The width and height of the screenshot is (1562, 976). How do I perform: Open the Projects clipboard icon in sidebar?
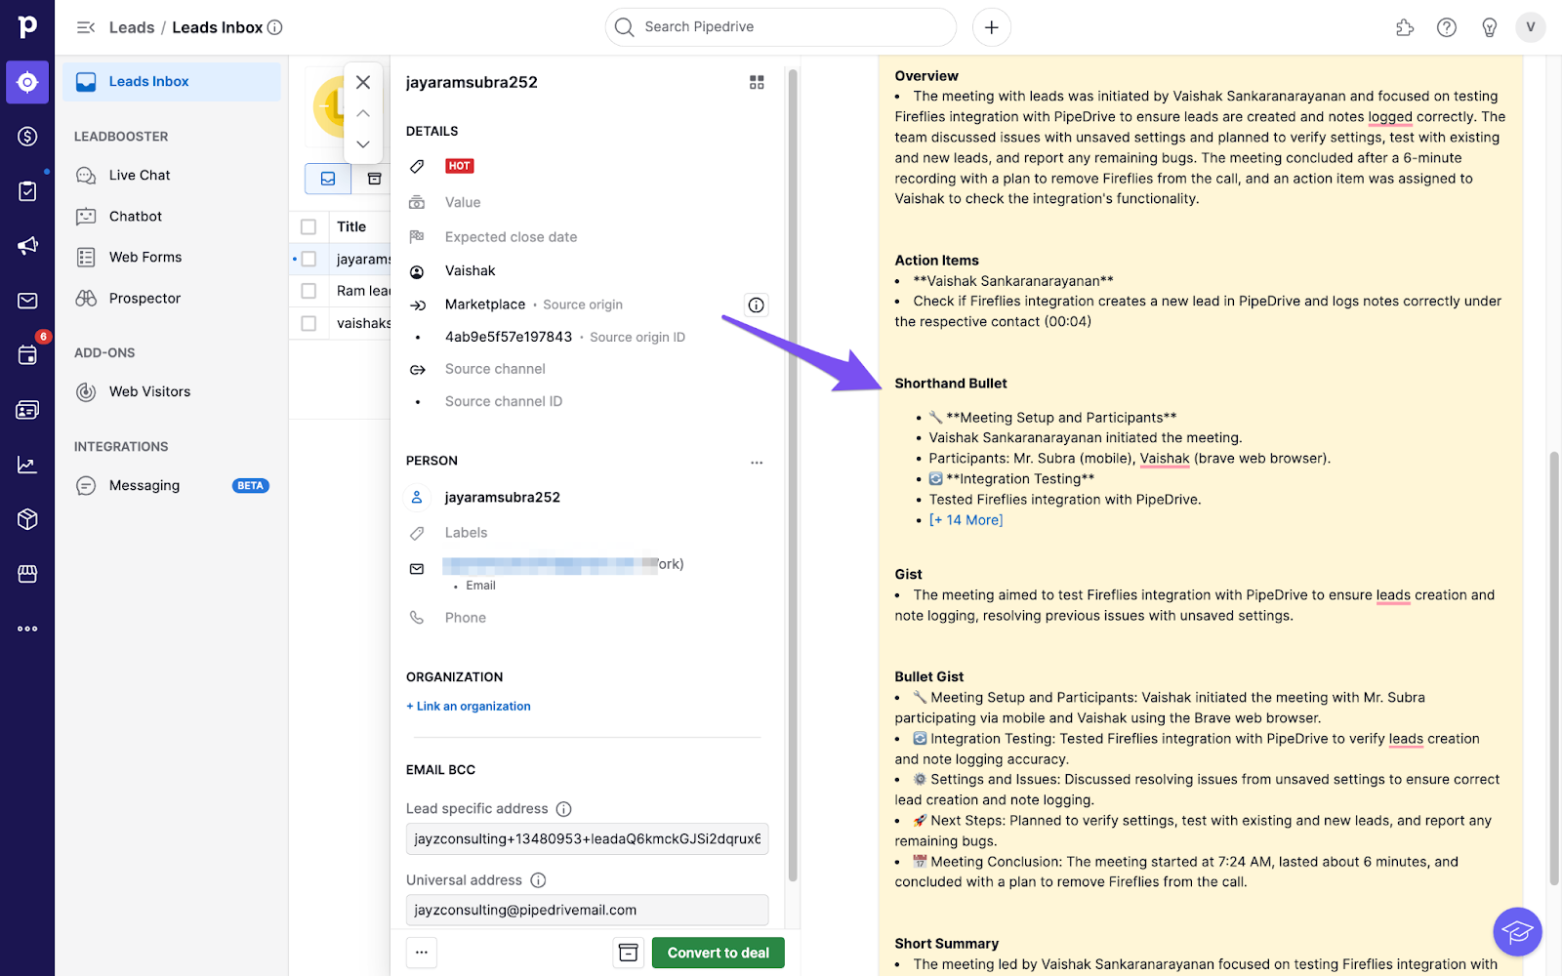pos(27,191)
